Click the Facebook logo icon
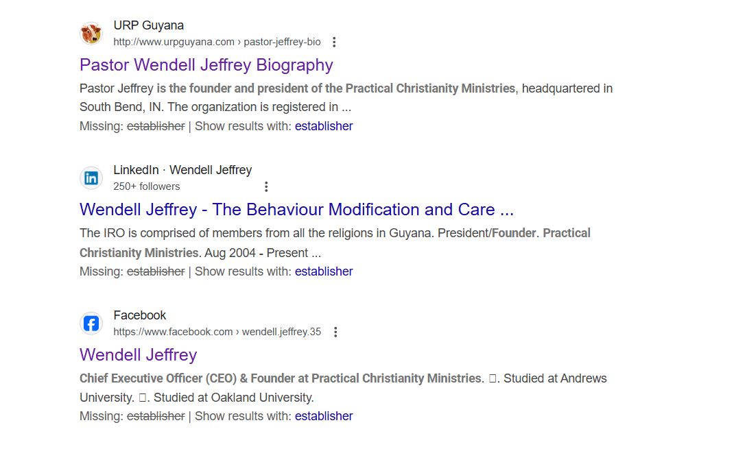734x449 pixels. 91,324
